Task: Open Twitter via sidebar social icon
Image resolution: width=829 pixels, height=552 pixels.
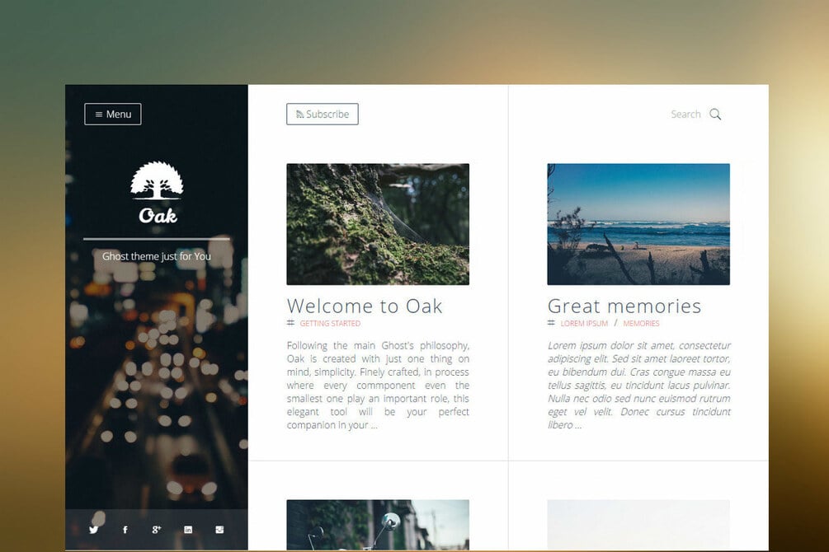Action: (x=93, y=530)
